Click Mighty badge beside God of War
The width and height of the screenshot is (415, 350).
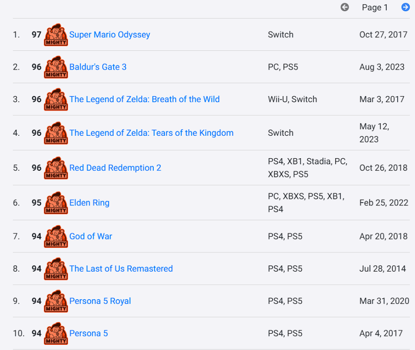[56, 236]
